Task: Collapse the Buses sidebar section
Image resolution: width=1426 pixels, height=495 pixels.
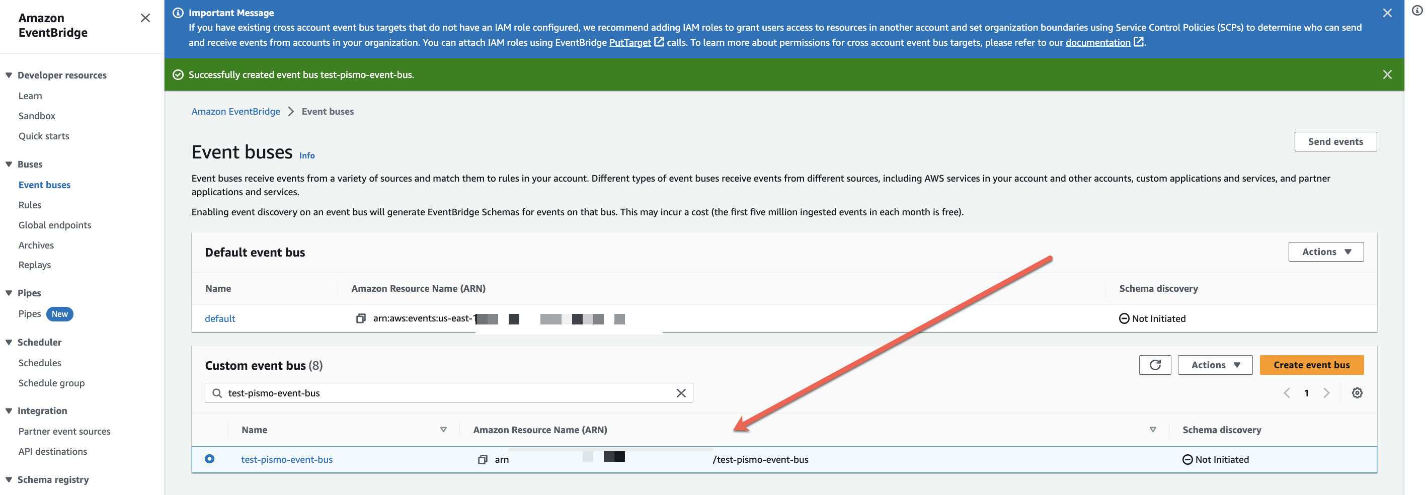Action: [9, 164]
